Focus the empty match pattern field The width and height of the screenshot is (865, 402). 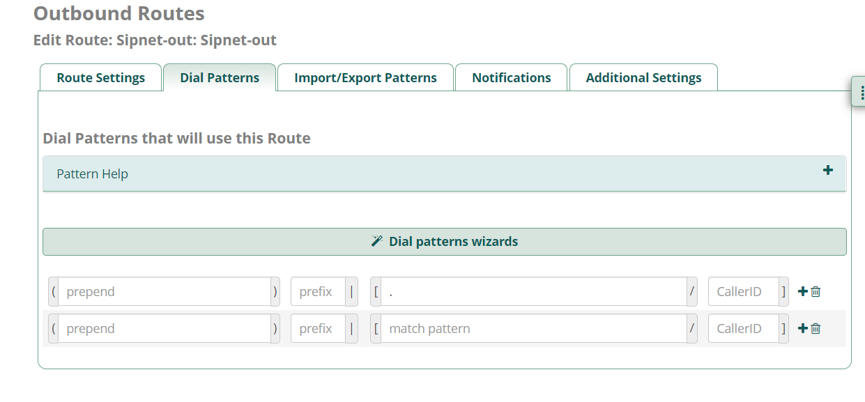coord(534,328)
